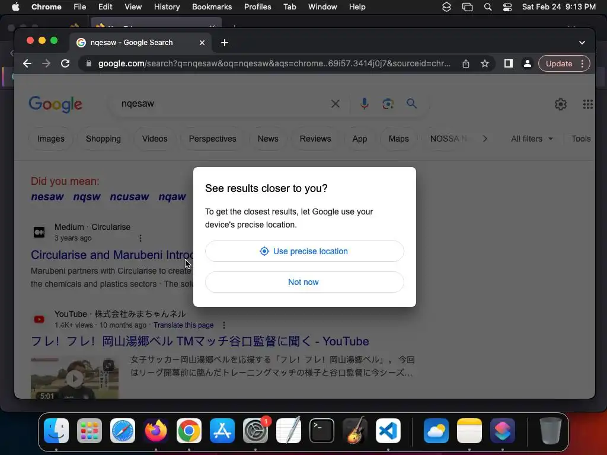Click the nesaw suggestion link
The image size is (607, 455).
point(47,197)
